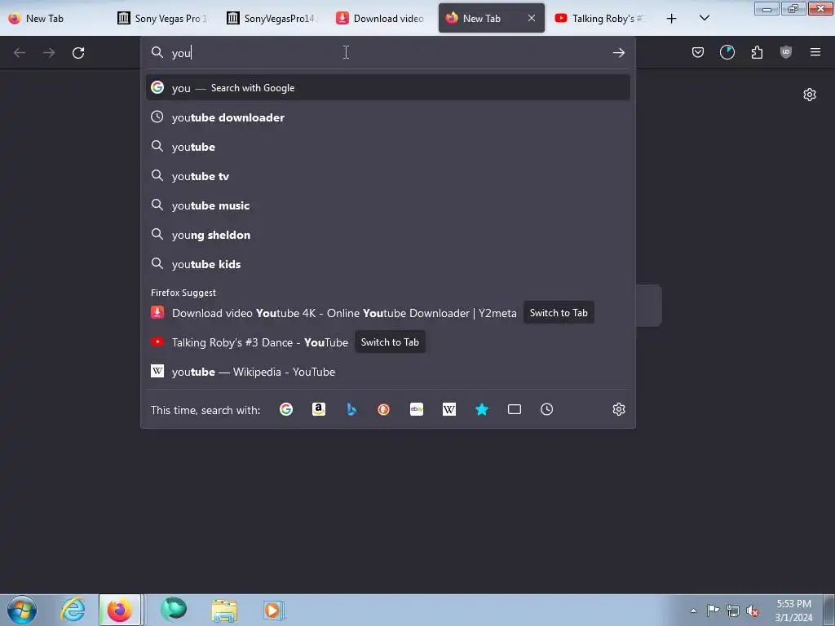
Task: Click the Reload page icon
Action: point(78,53)
